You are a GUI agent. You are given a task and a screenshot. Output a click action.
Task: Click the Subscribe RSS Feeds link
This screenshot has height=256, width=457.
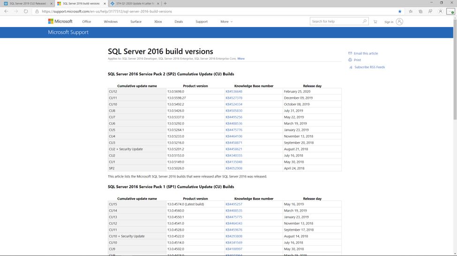click(369, 67)
